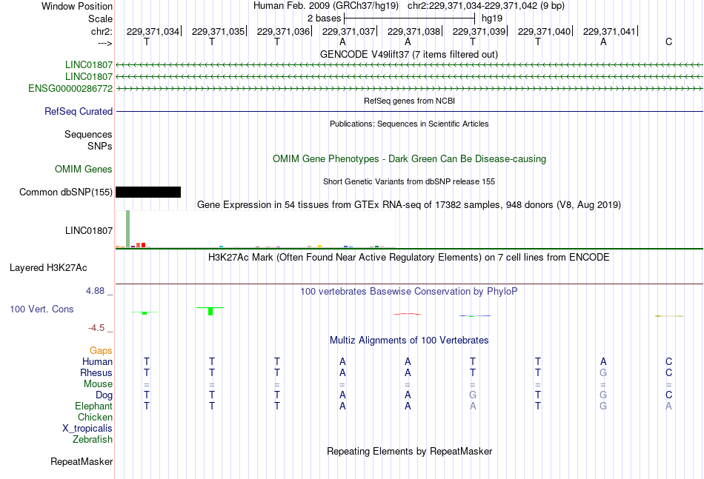Click the Short Genetic Variants from dbSNP title

409,181
